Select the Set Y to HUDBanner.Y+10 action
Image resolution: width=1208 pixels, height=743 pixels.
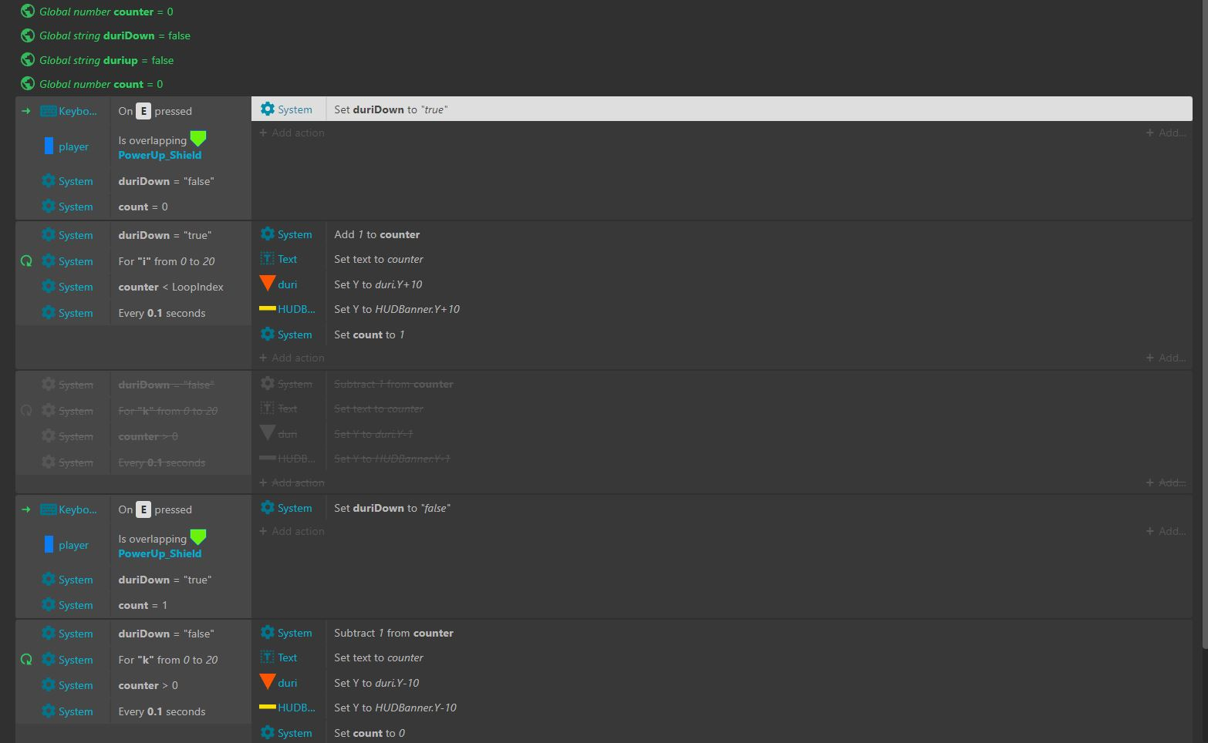coord(758,309)
